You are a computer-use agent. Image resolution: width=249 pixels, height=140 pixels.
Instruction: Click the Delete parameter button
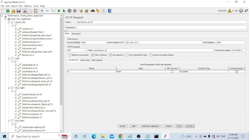click(168, 126)
